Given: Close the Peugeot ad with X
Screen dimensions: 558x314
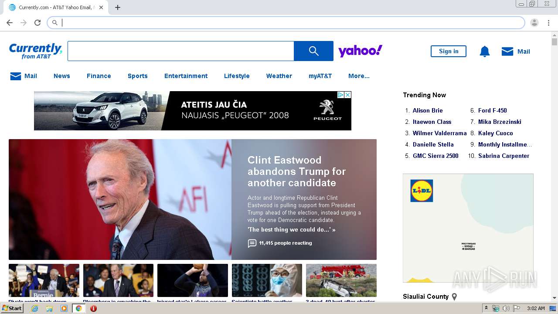Looking at the screenshot, I should pyautogui.click(x=348, y=95).
